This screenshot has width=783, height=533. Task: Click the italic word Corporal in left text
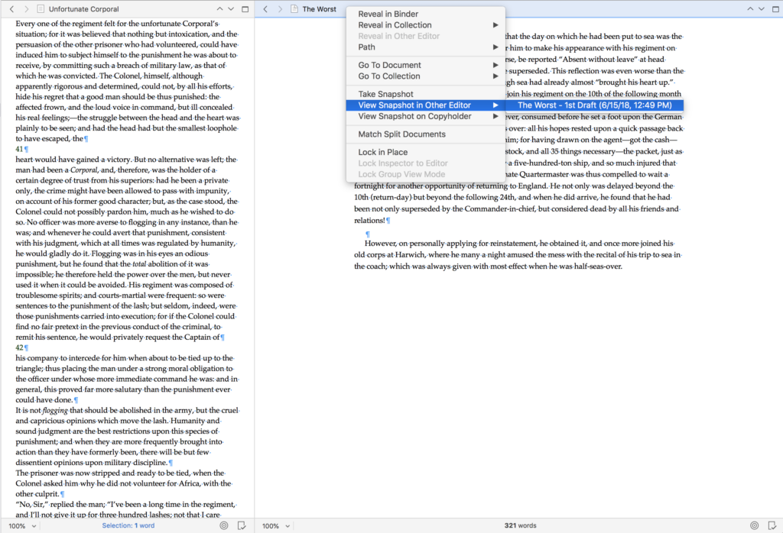[x=83, y=170]
